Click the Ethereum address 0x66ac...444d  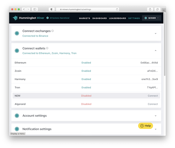149,63
